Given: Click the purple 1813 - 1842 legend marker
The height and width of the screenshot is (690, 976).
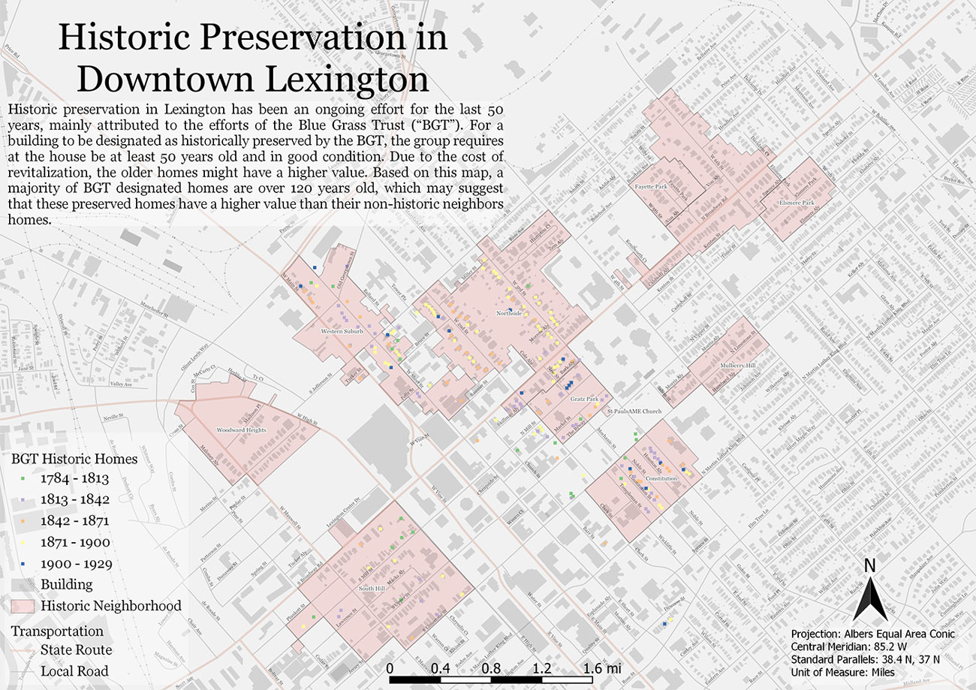Looking at the screenshot, I should tap(23, 499).
